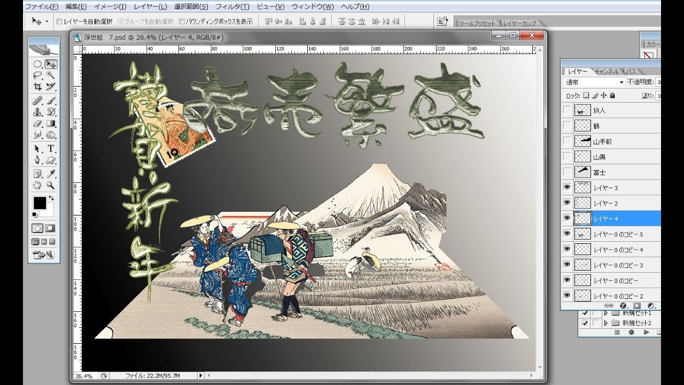Open the Move tool preset picker arrow
The image size is (684, 385).
(x=46, y=21)
